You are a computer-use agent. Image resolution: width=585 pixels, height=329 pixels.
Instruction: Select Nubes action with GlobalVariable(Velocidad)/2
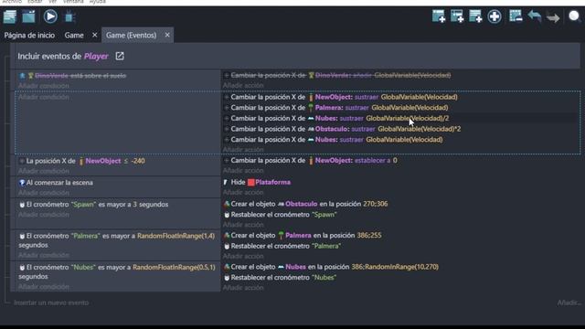point(336,118)
